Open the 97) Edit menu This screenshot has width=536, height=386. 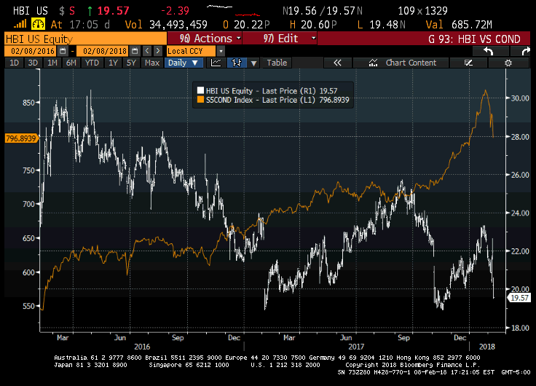pyautogui.click(x=280, y=39)
